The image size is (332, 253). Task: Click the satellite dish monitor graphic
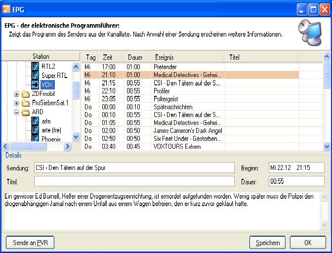(310, 33)
